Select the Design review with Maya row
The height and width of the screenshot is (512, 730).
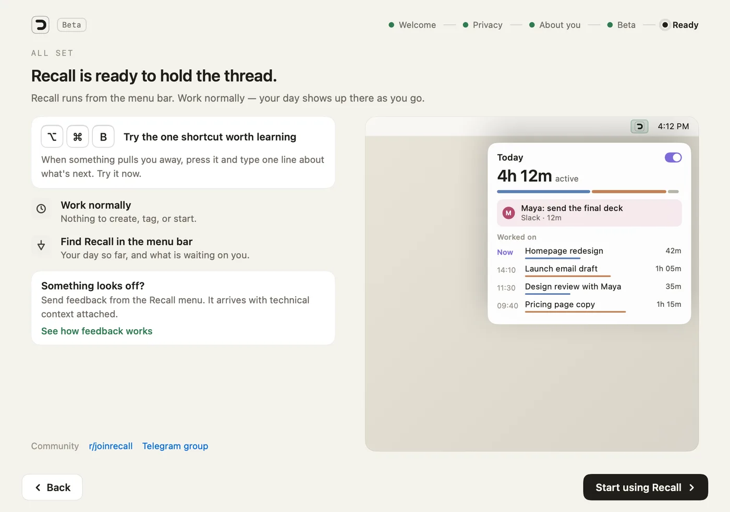point(589,288)
